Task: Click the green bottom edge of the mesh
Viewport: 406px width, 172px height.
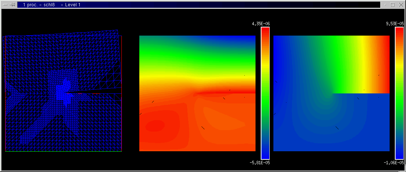Action: click(63, 151)
